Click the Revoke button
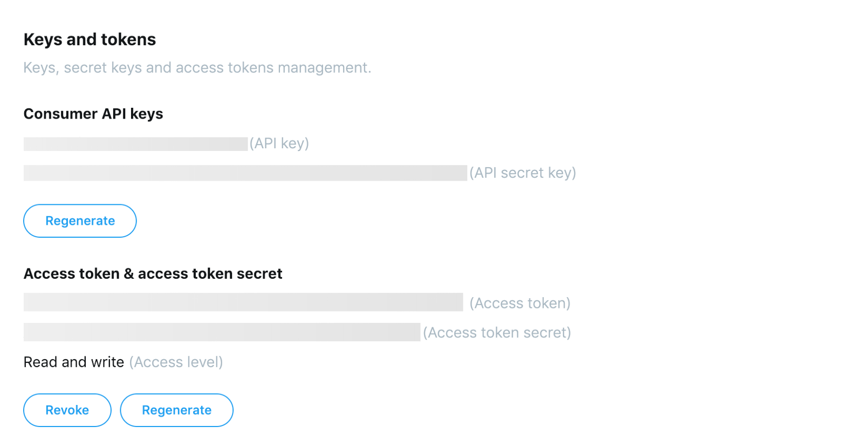The height and width of the screenshot is (447, 863). (67, 410)
